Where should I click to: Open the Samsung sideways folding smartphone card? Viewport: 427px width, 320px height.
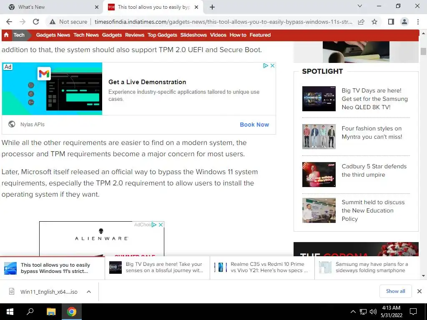click(367, 268)
